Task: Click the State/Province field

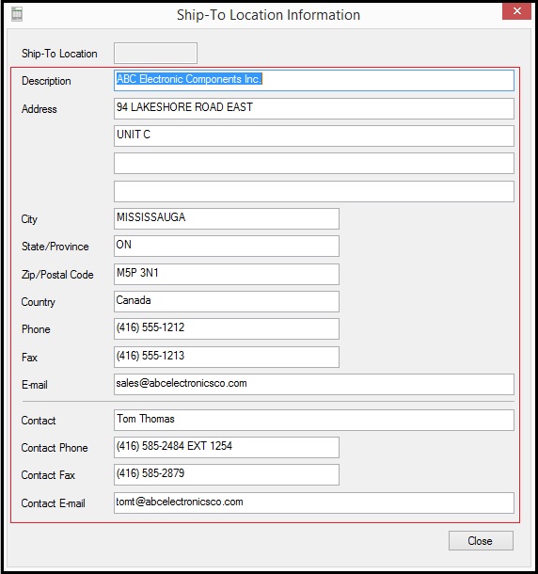Action: (227, 246)
